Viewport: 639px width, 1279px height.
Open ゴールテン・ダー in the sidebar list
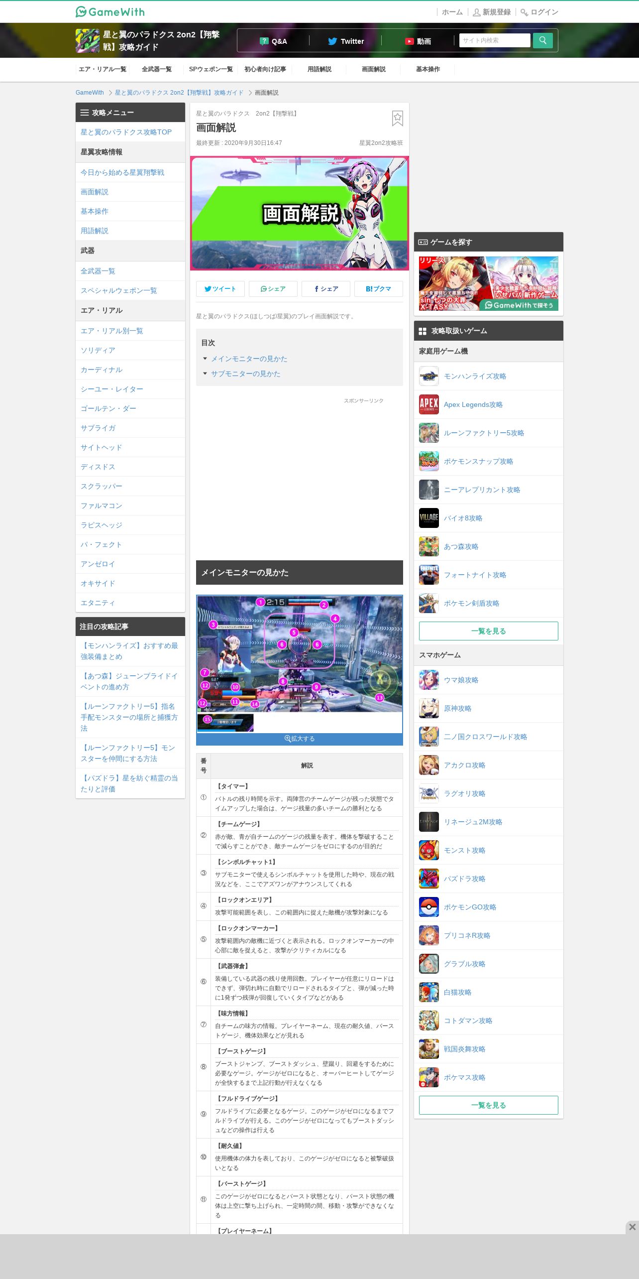[130, 408]
